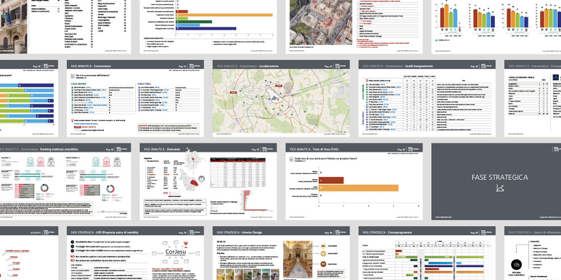Click the long orange bar in Tono di Voce chart
Image resolution: width=561 pixels, height=280 pixels.
click(359, 188)
